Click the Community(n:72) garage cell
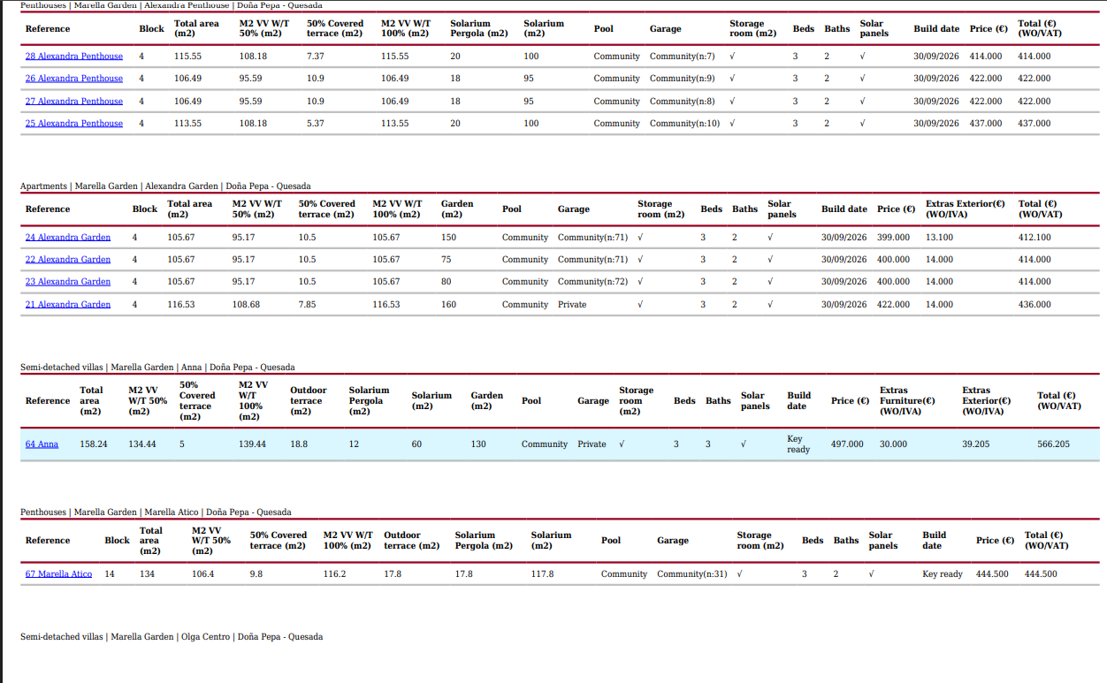 [592, 282]
